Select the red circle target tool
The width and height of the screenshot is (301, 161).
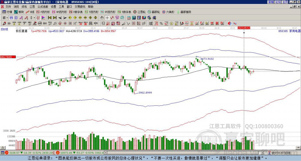click(60, 24)
